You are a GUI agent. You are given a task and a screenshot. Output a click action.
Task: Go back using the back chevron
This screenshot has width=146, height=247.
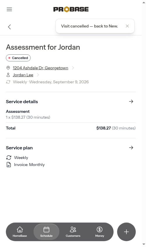[9, 27]
